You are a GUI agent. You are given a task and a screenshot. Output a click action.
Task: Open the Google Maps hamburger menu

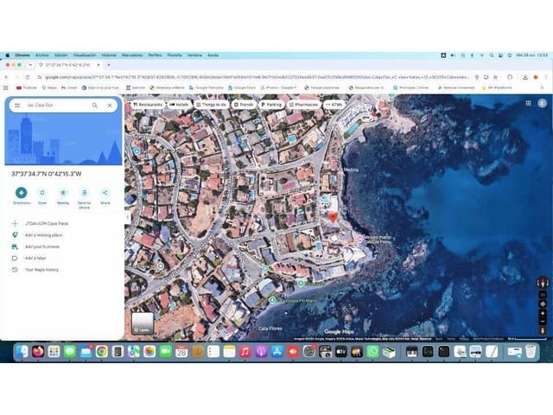[17, 105]
